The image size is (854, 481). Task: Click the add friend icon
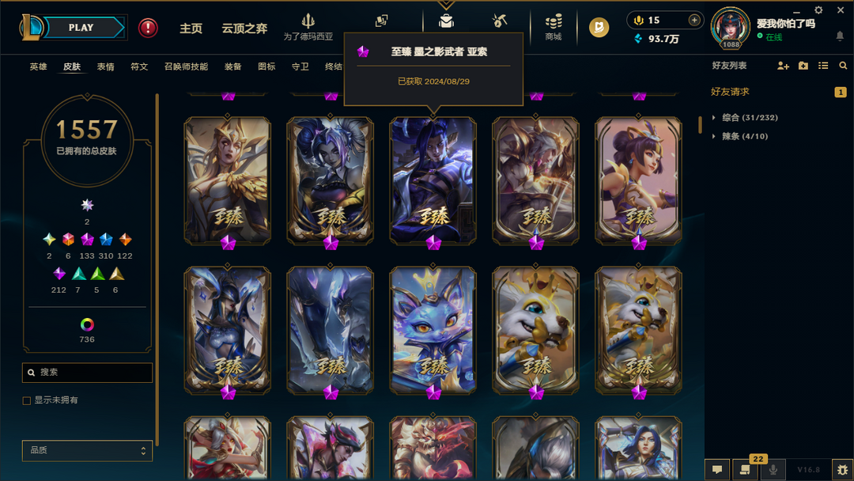[783, 66]
